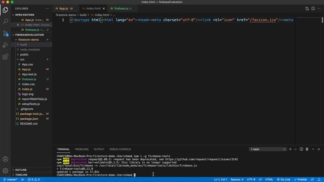The image size is (324, 182).
Task: Change encoding via UTF-8 indicator
Action: [x=251, y=179]
